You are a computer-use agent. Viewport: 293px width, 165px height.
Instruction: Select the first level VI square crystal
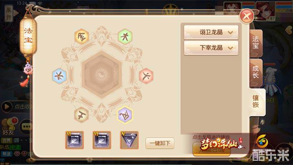tap(74, 140)
